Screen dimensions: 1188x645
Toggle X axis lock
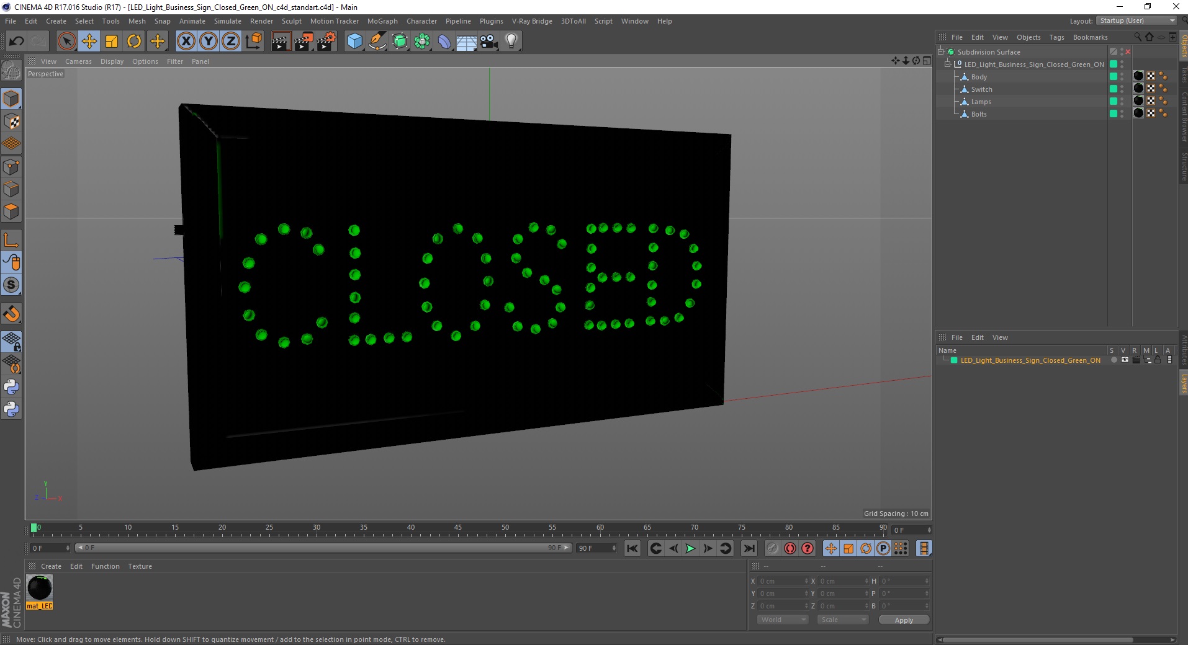pos(186,41)
